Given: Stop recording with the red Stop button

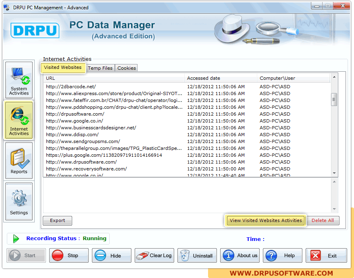Looking at the screenshot, I should tap(69, 255).
